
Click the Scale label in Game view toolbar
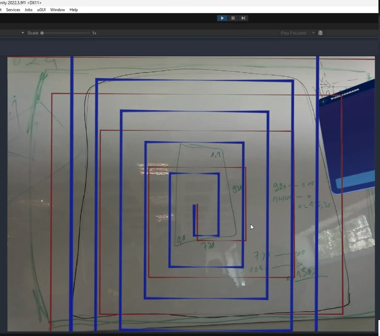(x=33, y=33)
